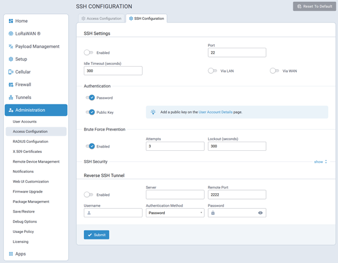Open the Authentication Method dropdown
Image resolution: width=338 pixels, height=263 pixels.
[x=175, y=213]
